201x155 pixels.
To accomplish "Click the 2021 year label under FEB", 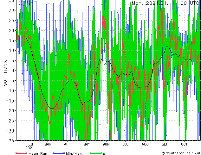I will [29, 148].
